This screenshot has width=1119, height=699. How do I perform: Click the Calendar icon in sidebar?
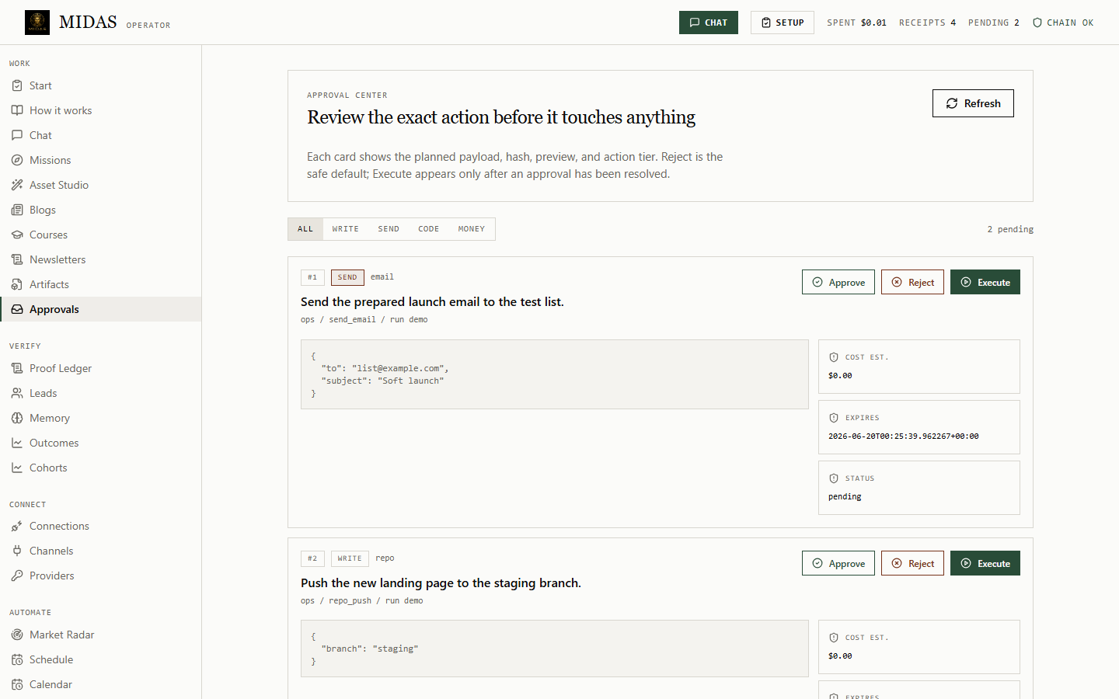tap(17, 684)
